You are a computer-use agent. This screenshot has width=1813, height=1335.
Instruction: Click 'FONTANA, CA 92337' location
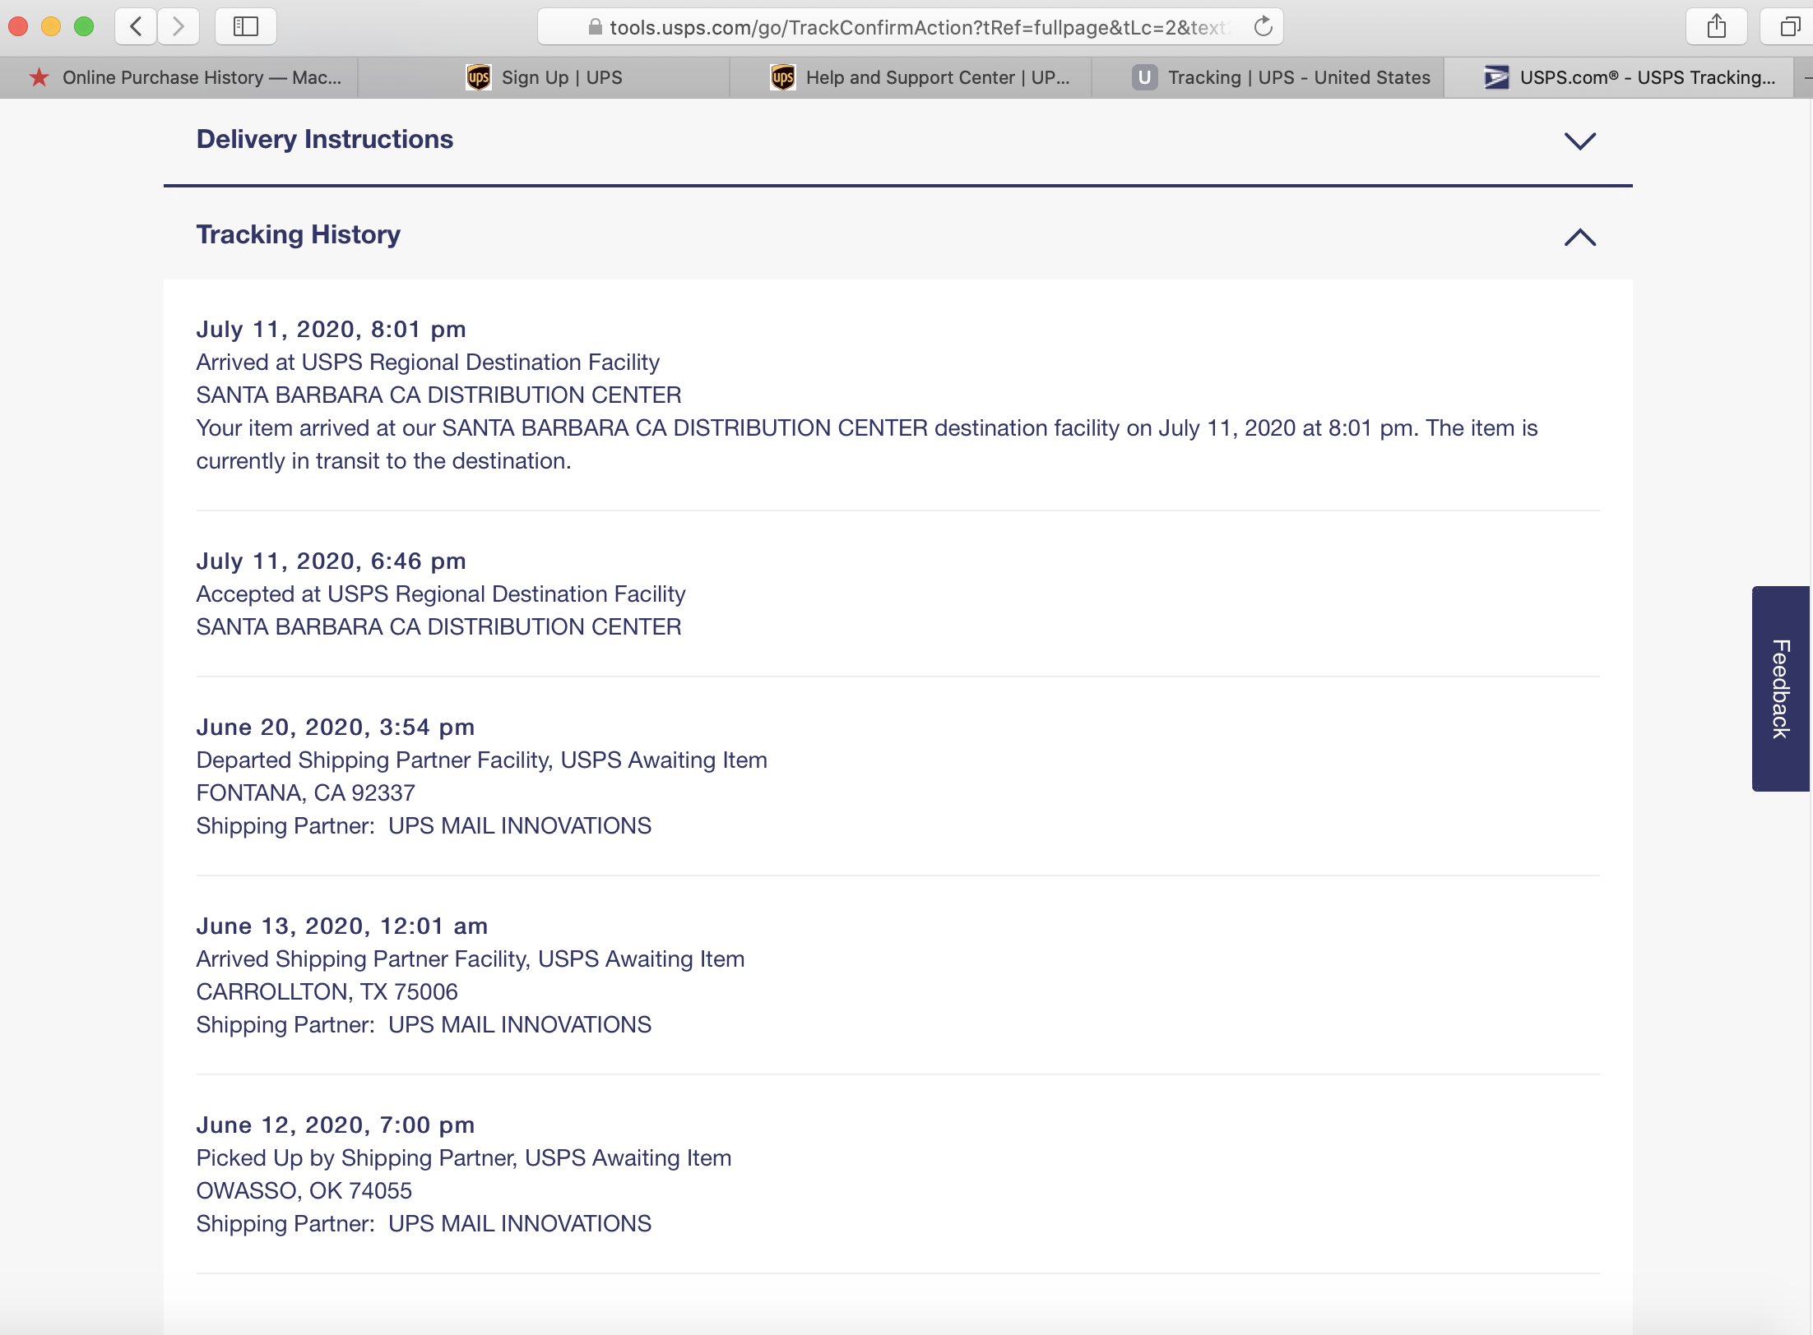coord(306,792)
